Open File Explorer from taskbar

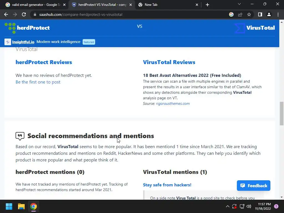pyautogui.click(x=21, y=206)
